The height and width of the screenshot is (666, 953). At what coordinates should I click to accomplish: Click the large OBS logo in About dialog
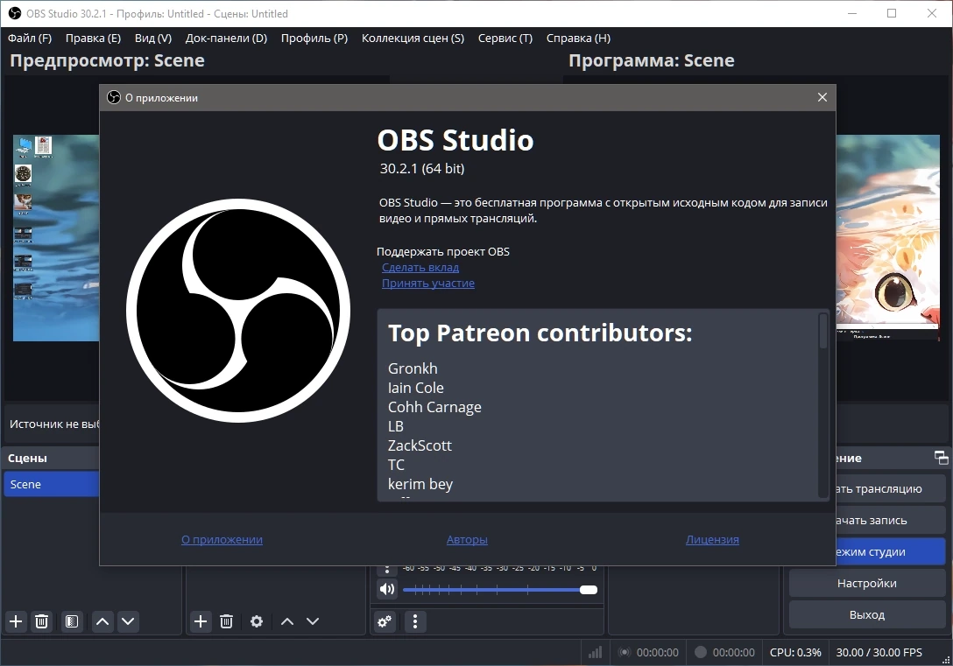(238, 311)
